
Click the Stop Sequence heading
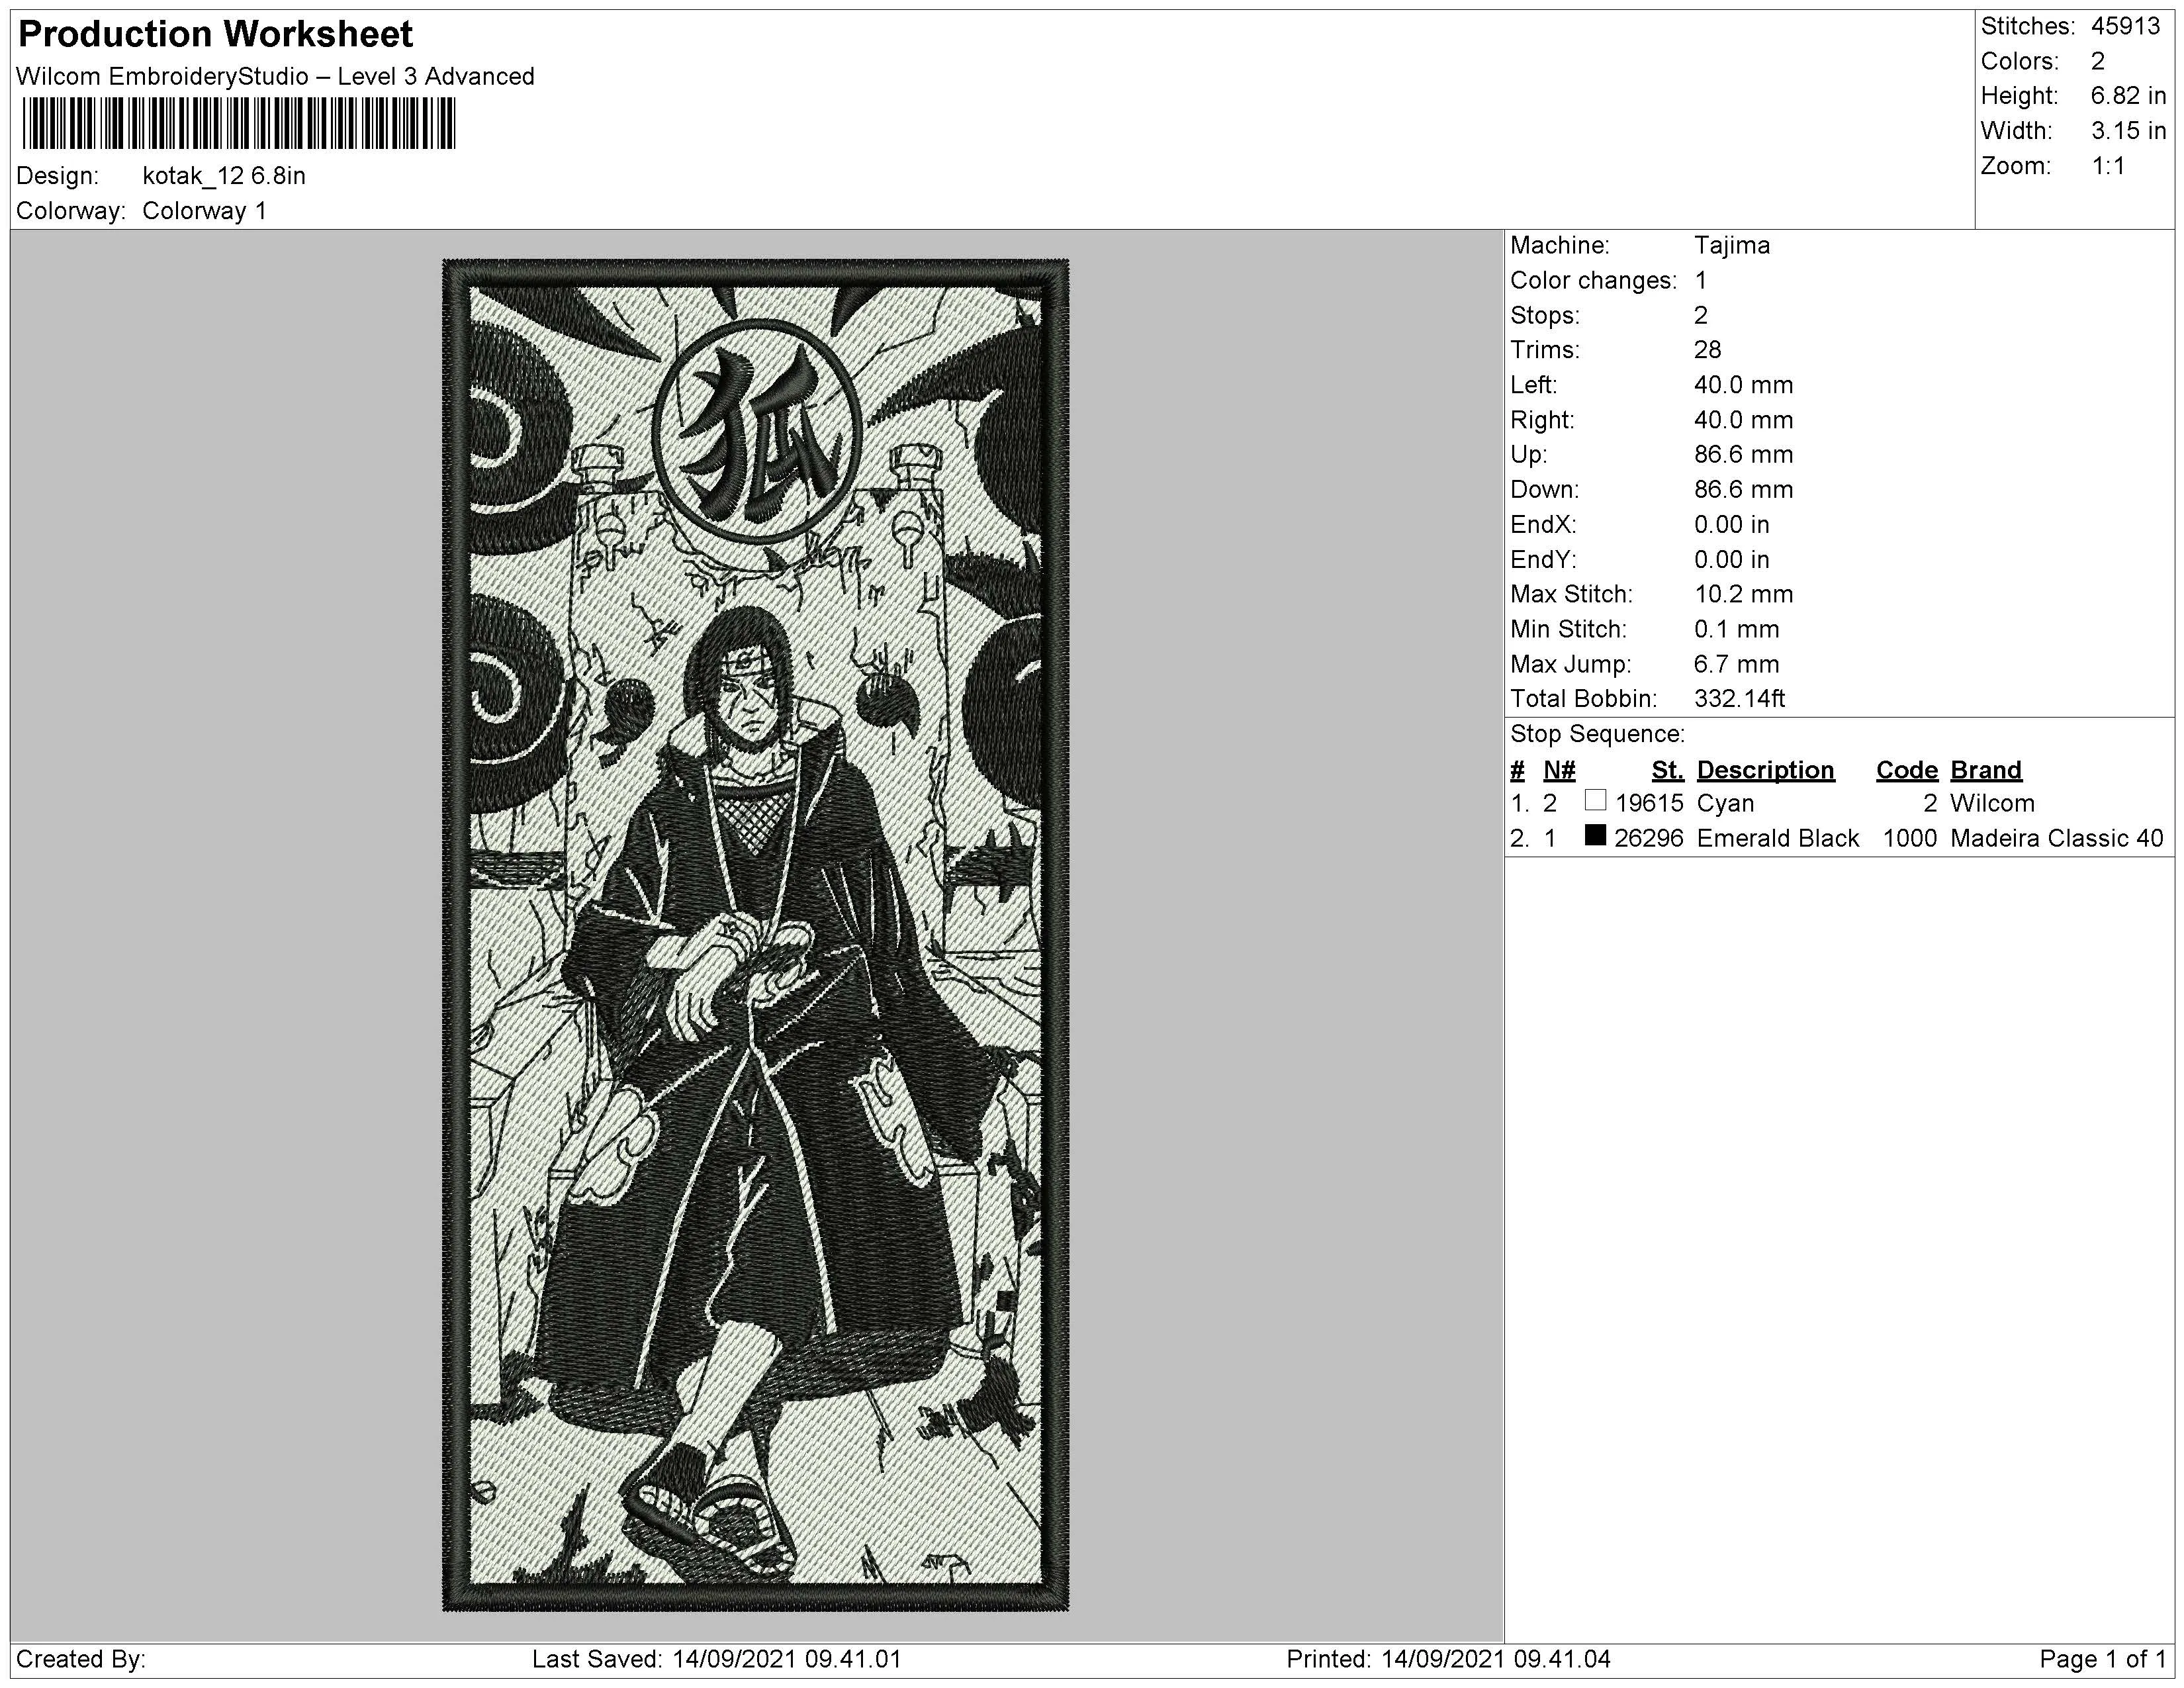(1598, 735)
